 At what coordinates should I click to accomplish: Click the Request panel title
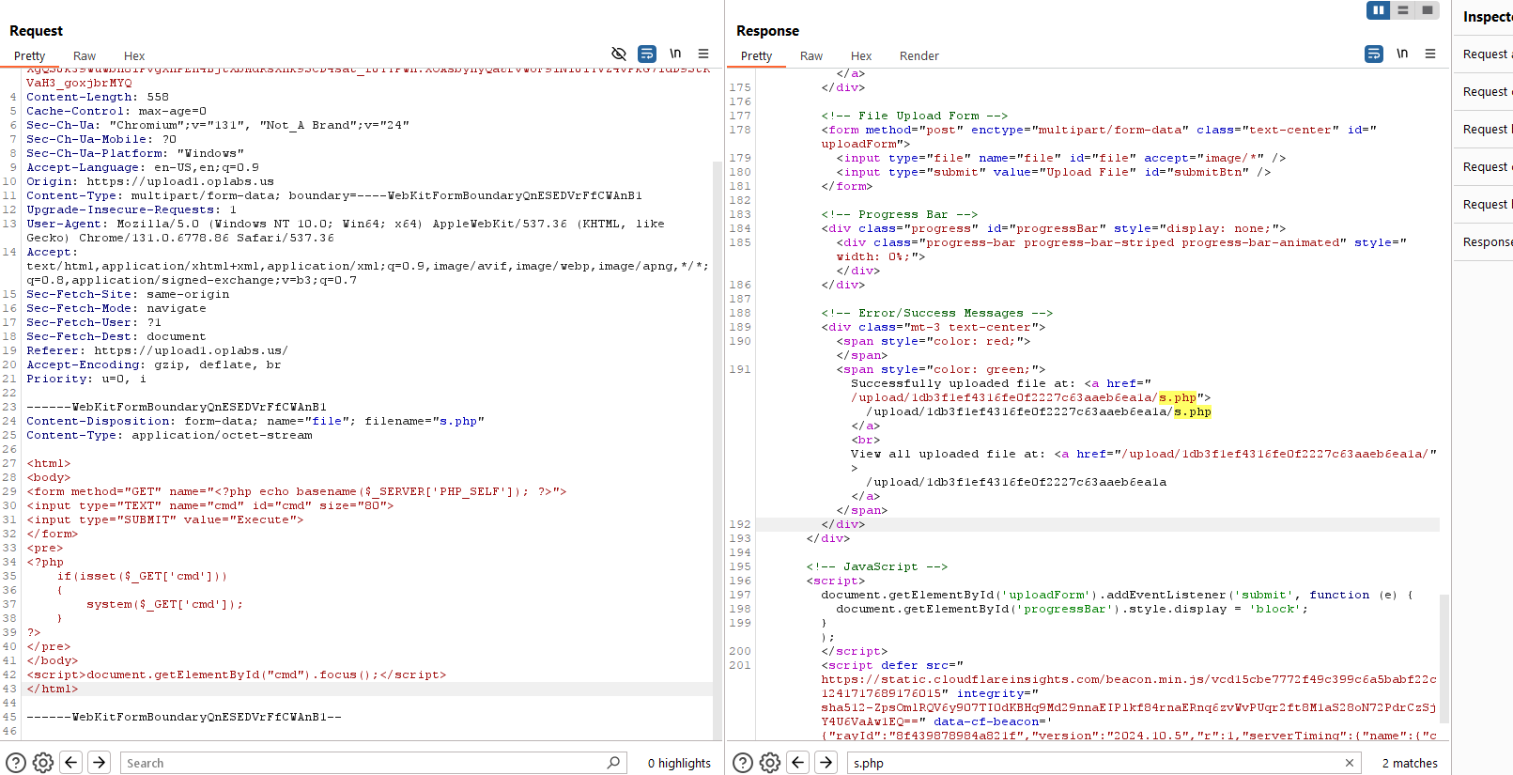pyautogui.click(x=36, y=31)
